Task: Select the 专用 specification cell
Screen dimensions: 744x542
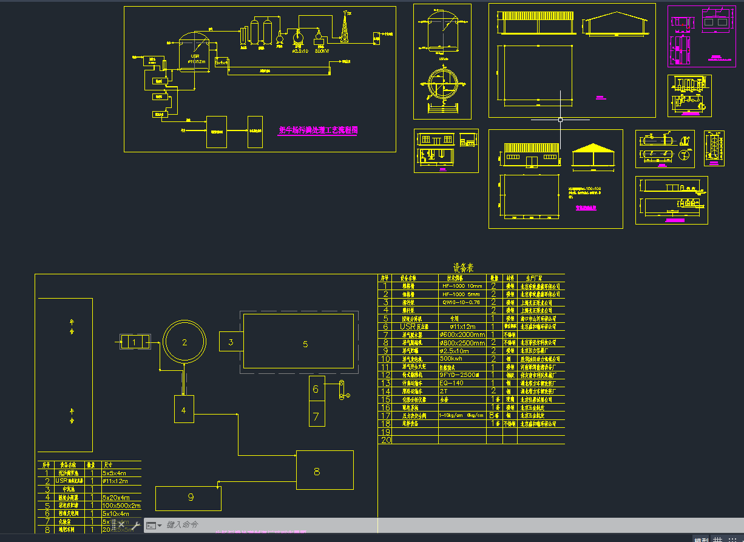Action: tap(454, 318)
